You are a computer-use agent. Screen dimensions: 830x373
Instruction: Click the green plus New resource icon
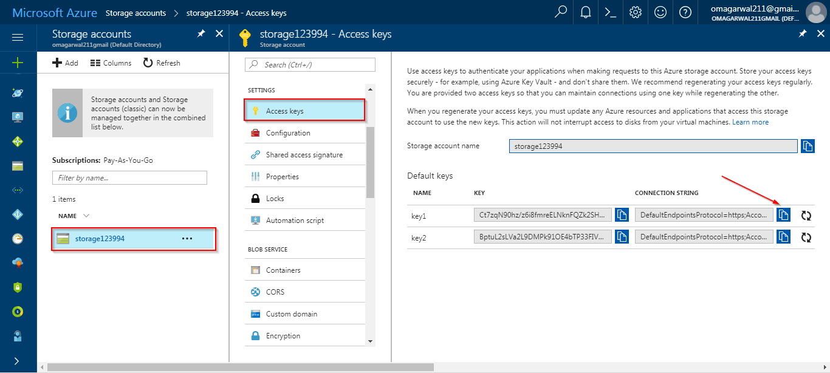point(18,63)
